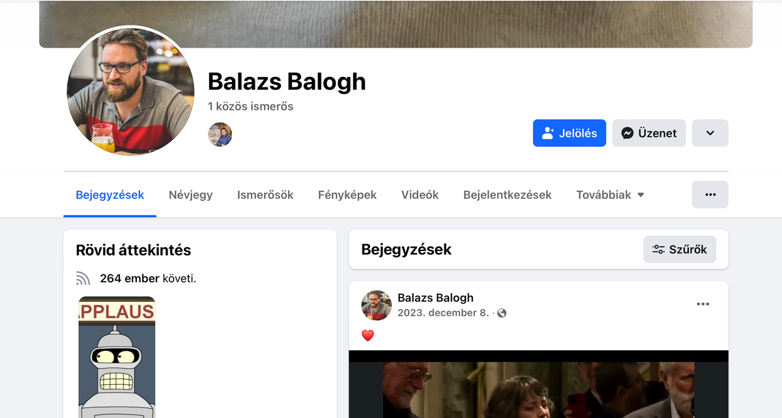Expand the chevron dropdown beside Üzenet
782x418 pixels.
[710, 133]
